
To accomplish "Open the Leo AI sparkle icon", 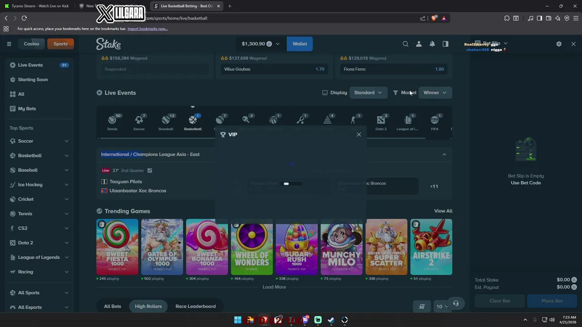I will coord(558,18).
